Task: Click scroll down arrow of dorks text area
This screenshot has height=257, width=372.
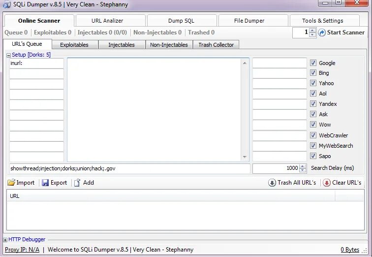Action: 245,157
